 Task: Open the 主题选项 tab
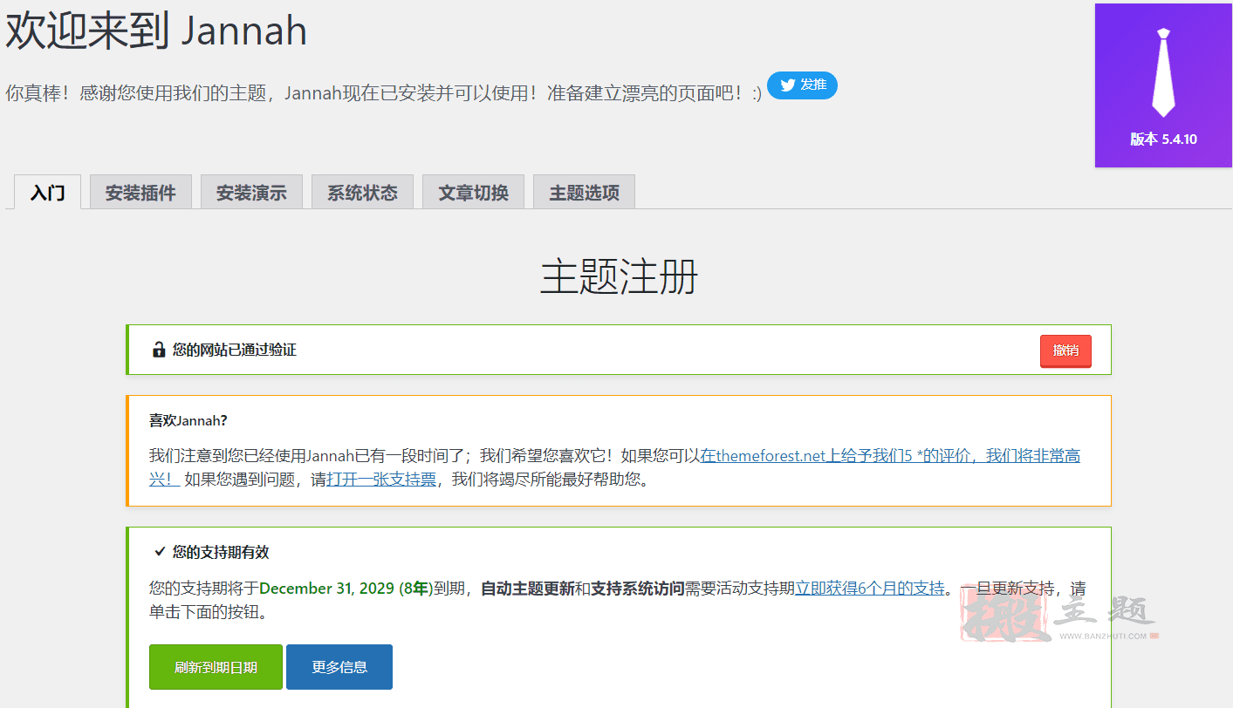pyautogui.click(x=584, y=193)
